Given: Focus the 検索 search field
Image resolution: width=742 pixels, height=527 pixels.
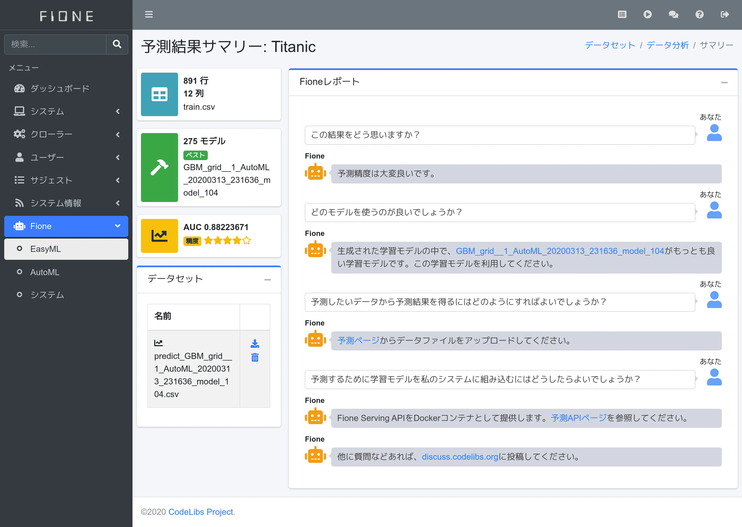Looking at the screenshot, I should click(55, 44).
